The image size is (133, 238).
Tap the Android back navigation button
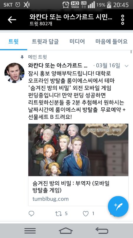[102, 231]
